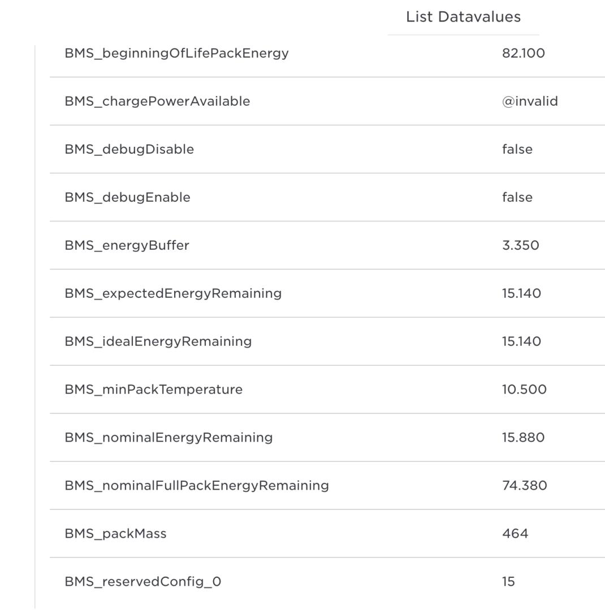
Task: Select the BMS_nominalEnergyRemaining entry
Action: pos(168,437)
